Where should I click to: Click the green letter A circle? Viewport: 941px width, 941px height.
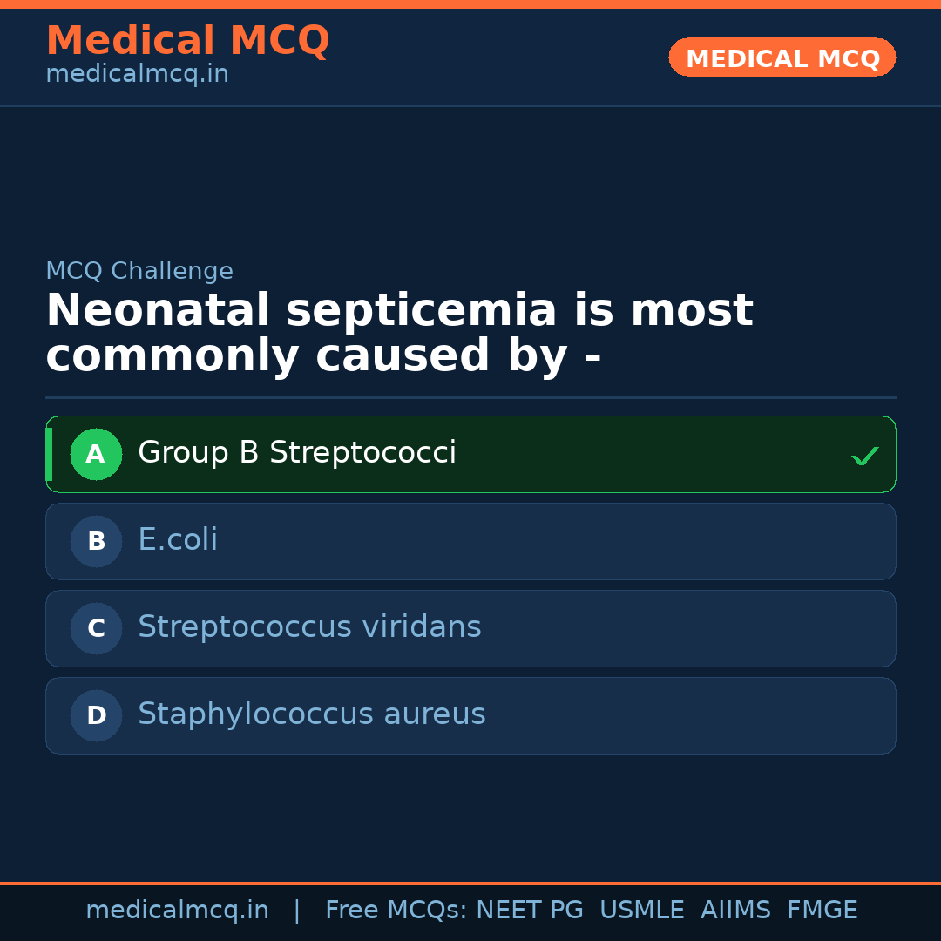pyautogui.click(x=96, y=454)
